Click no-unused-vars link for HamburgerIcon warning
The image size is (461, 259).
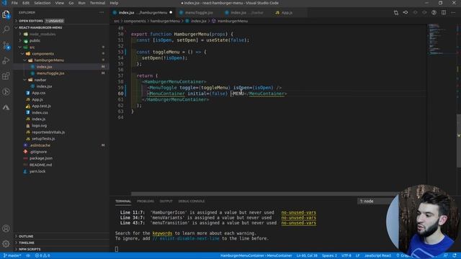point(299,212)
